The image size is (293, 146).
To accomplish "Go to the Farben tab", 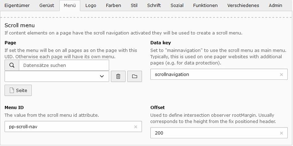I will [113, 6].
